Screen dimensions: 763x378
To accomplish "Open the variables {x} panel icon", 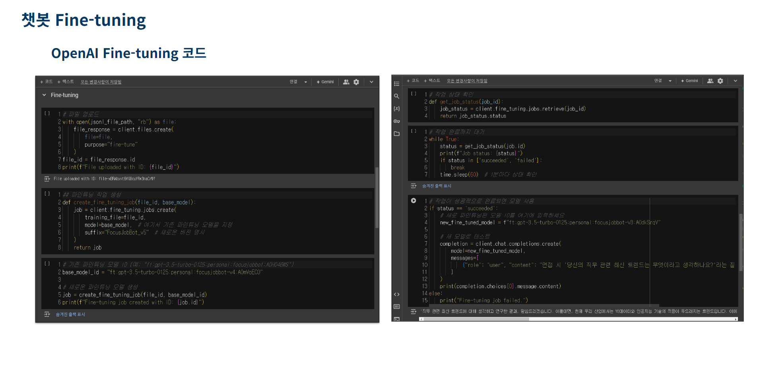I will (396, 109).
